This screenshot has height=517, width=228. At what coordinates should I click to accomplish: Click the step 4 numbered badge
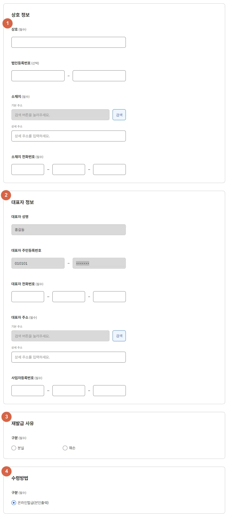pyautogui.click(x=7, y=471)
